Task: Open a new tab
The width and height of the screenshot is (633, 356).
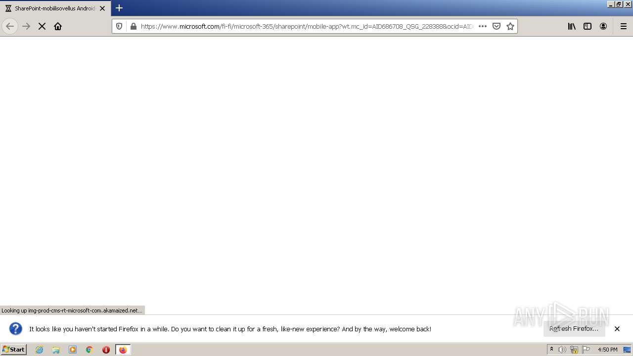Action: coord(119,8)
